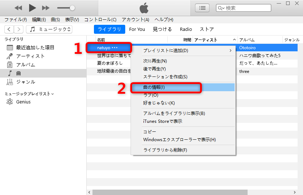Click the grid icon beside 最近追加した項目
The height and width of the screenshot is (195, 303).
[x=10, y=47]
